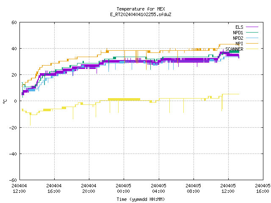This screenshot has height=203, width=271.
Task: Click the y-axis tick label -40
Action: pos(13,154)
